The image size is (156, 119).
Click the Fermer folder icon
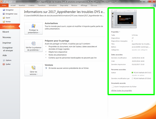click(4, 22)
